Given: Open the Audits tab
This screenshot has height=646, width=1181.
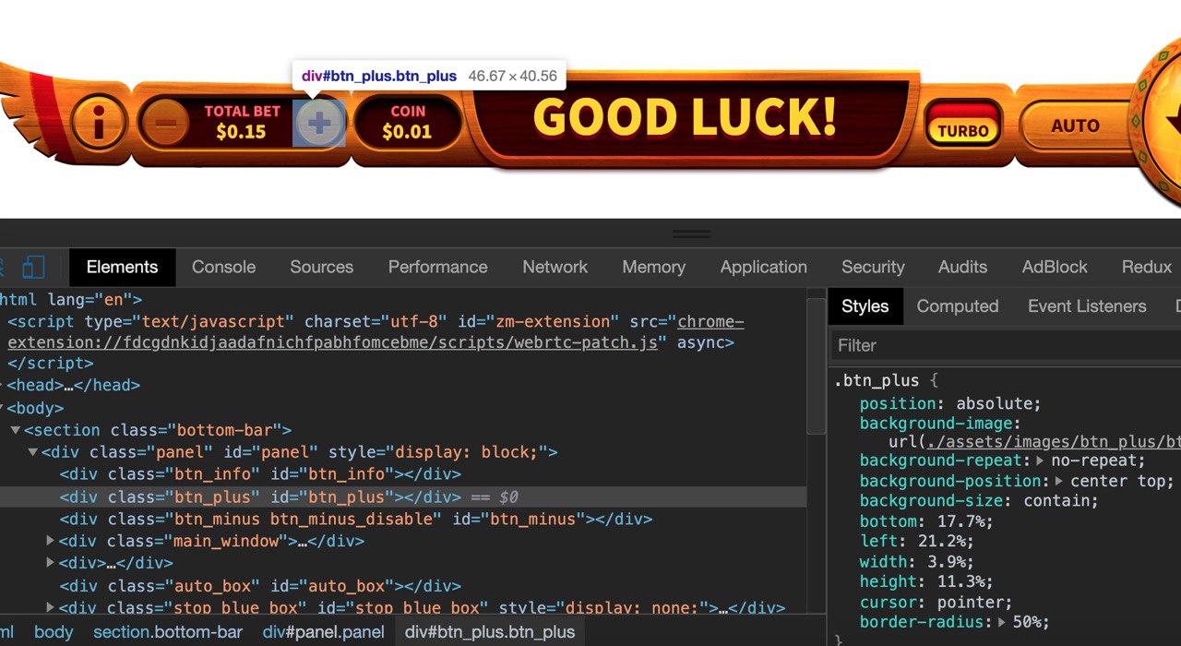Looking at the screenshot, I should tap(962, 267).
